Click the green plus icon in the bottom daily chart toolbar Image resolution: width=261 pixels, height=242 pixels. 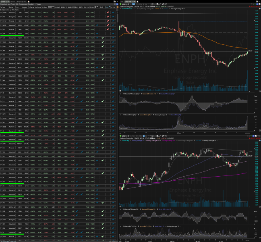(x=120, y=136)
